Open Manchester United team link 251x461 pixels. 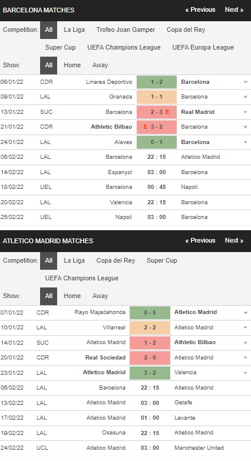(199, 448)
